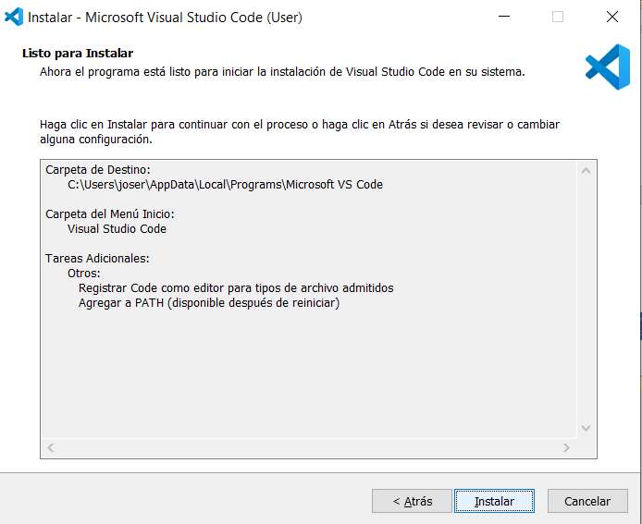642x524 pixels.
Task: Start installation with the Instalar button
Action: (x=494, y=501)
